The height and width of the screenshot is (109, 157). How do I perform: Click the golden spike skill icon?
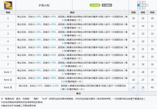coord(8,5)
